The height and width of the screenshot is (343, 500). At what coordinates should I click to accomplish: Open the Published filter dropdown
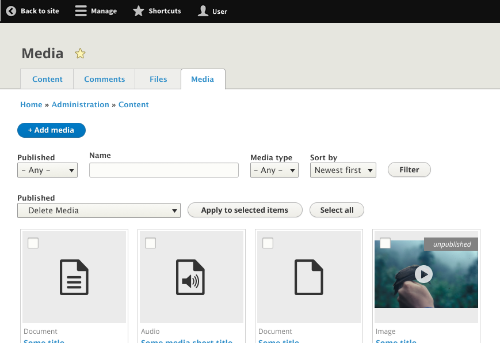click(48, 170)
